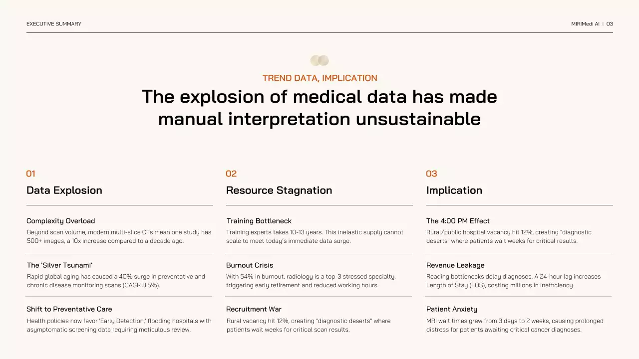Click the EXECUTIVE SUMMARY header label
Viewport: 639px width, 359px height.
tap(54, 24)
